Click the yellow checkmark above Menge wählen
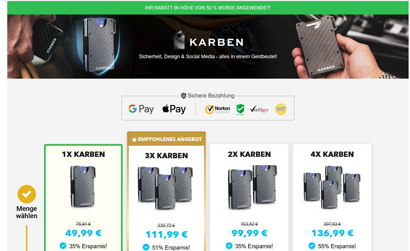This screenshot has height=251, width=410. pos(27,194)
